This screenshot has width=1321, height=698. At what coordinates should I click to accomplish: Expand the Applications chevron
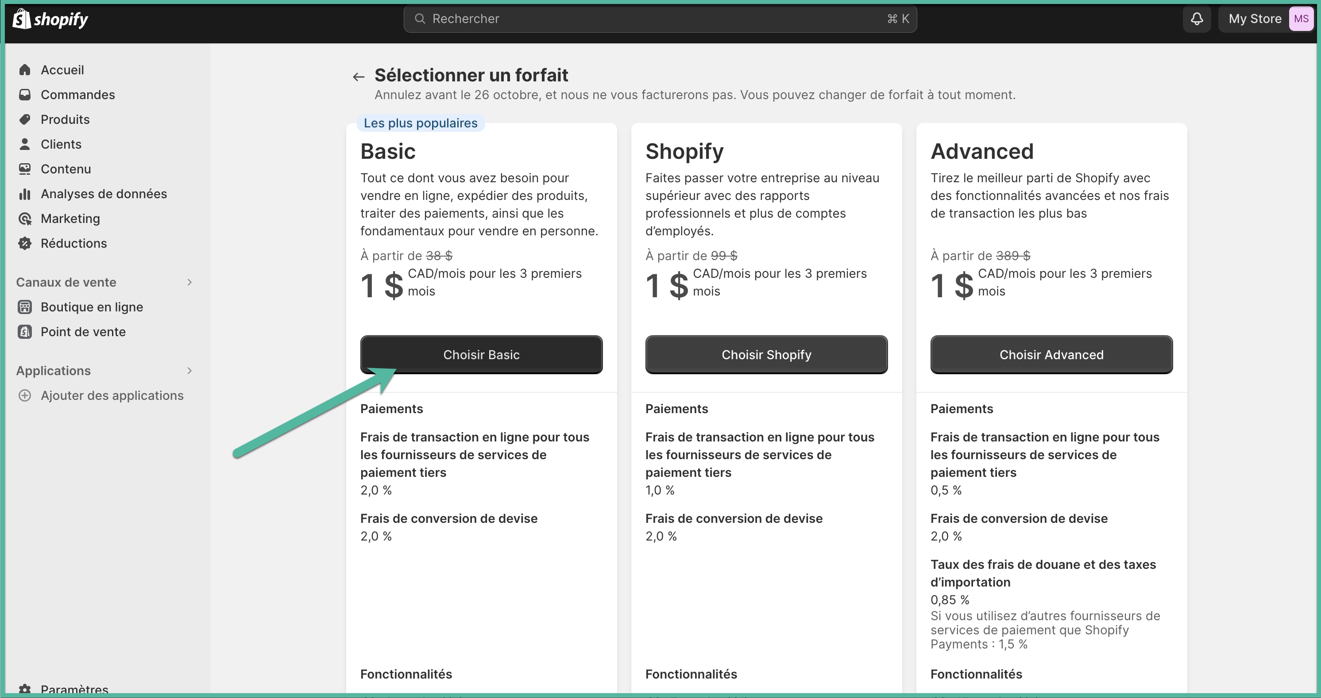point(190,371)
